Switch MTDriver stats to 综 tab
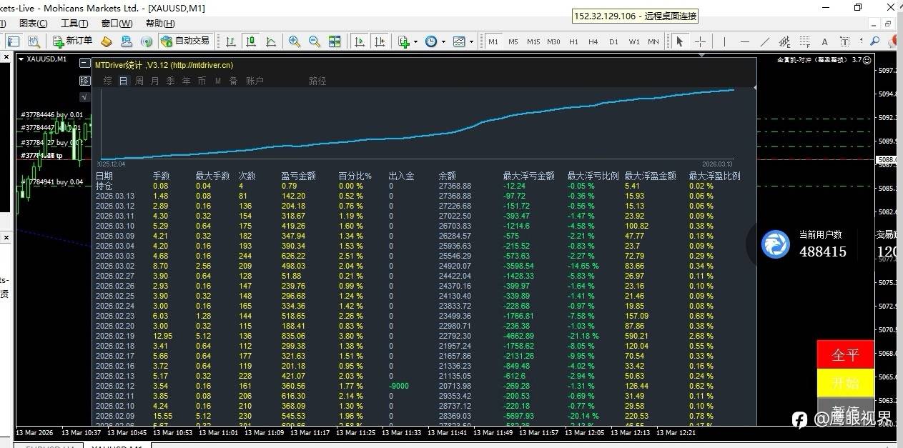 pos(108,81)
